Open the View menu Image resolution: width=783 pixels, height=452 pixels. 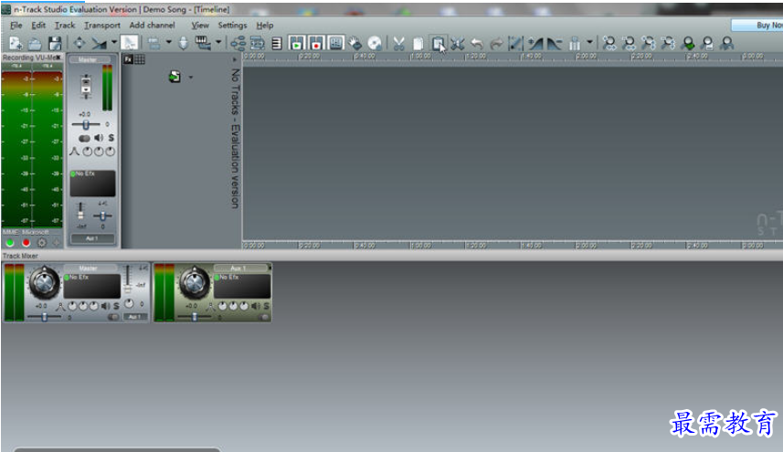click(200, 25)
